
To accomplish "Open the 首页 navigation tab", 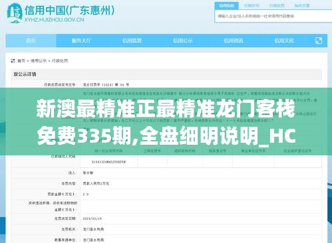I will tap(31, 40).
